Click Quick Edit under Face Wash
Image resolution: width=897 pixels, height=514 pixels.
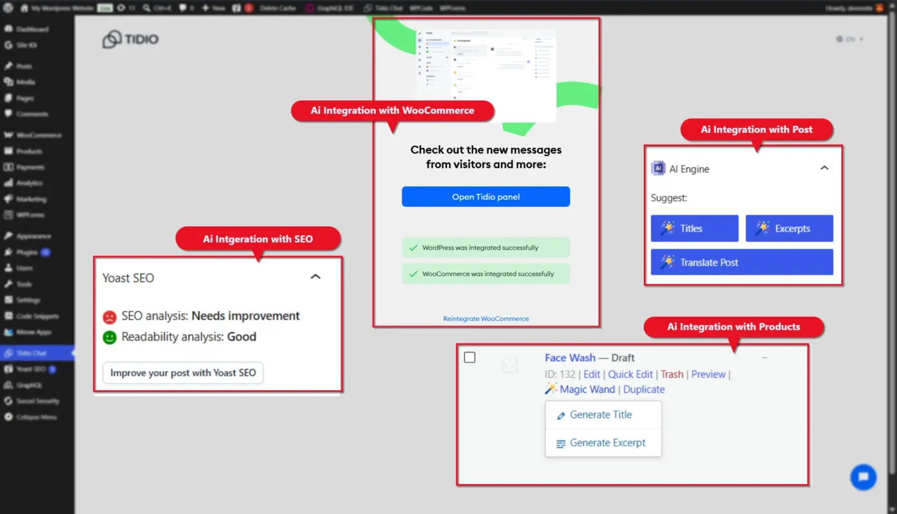[630, 375]
